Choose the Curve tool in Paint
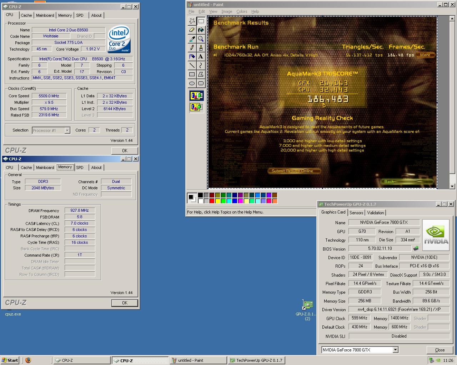Image resolution: width=457 pixels, height=365 pixels. pyautogui.click(x=201, y=65)
